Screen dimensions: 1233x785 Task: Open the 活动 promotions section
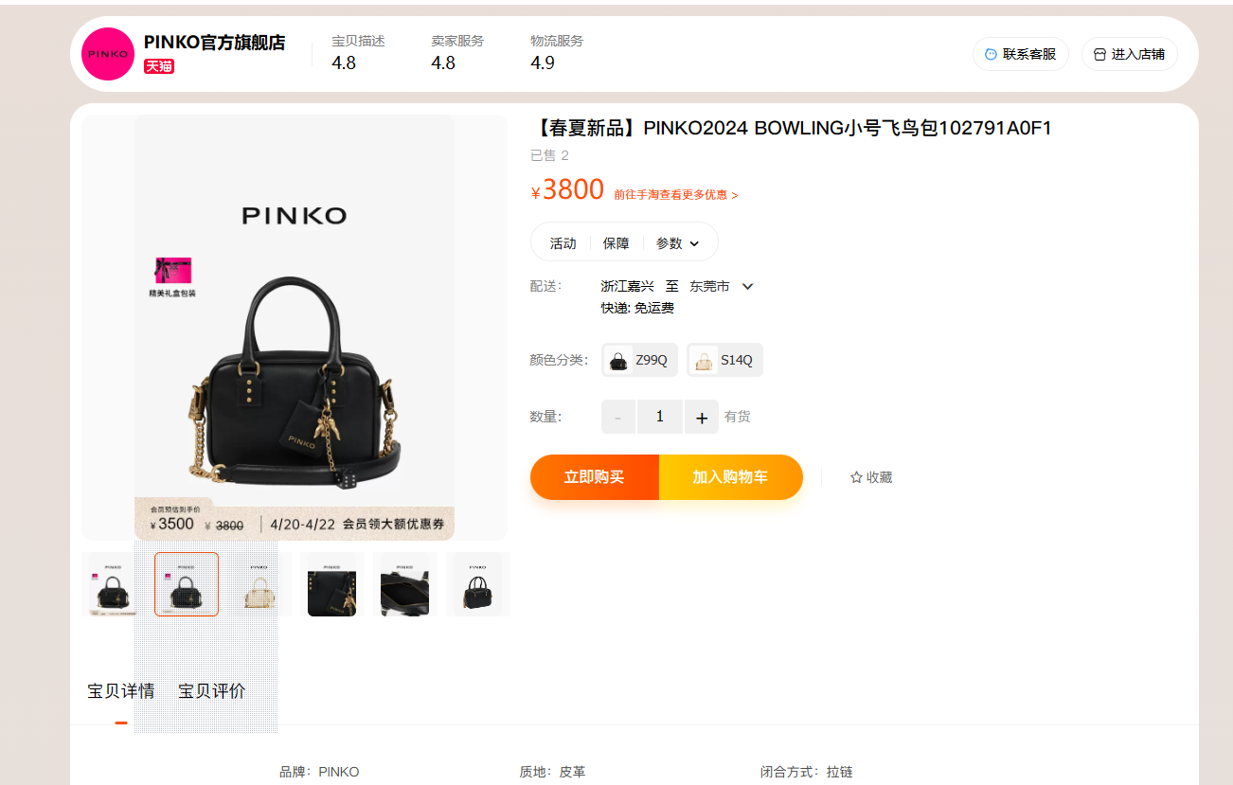pos(563,243)
